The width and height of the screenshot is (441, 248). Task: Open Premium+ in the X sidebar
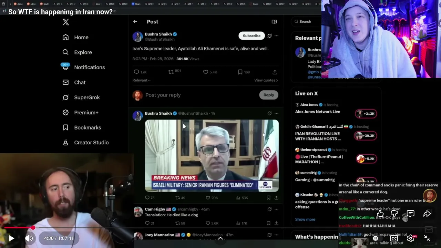[x=80, y=112]
